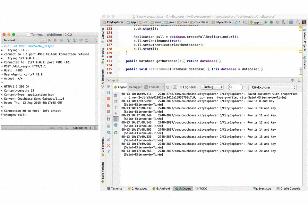
Task: Click the up arrow in logcat toolbar
Action: (116, 107)
